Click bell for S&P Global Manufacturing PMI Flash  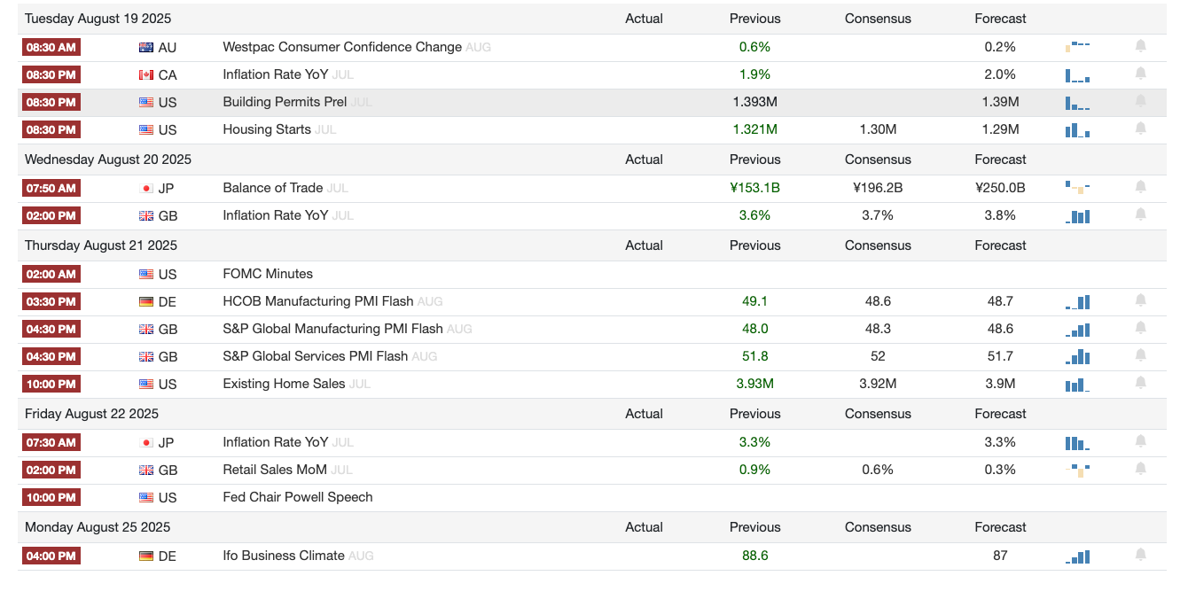pyautogui.click(x=1140, y=328)
